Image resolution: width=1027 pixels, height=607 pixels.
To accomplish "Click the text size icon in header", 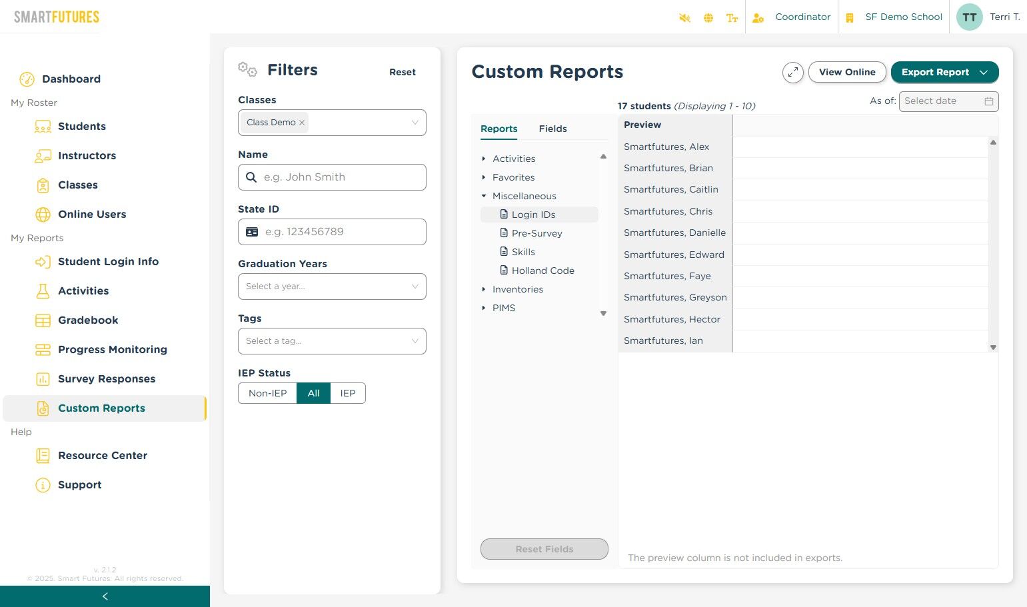I will point(732,18).
